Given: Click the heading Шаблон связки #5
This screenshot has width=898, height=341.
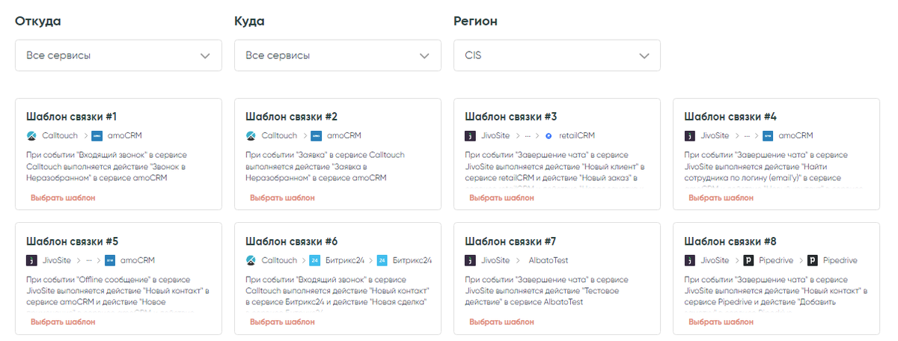Looking at the screenshot, I should click(73, 242).
